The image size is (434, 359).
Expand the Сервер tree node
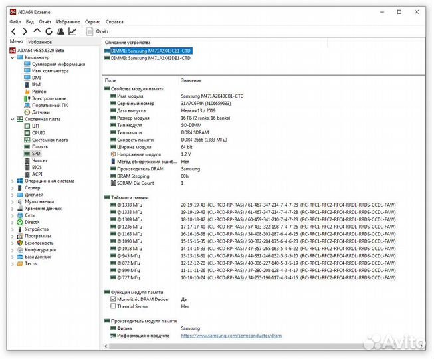click(12, 188)
